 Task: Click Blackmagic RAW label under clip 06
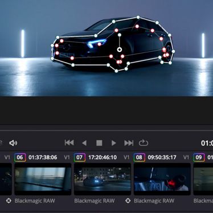pyautogui.click(x=35, y=201)
